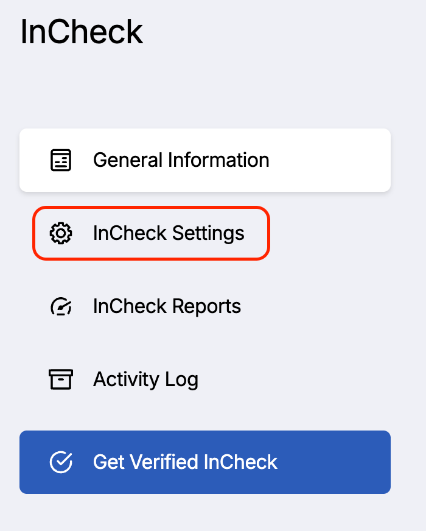Click the gear icon for InCheck Settings
The image size is (426, 531).
[x=61, y=233]
